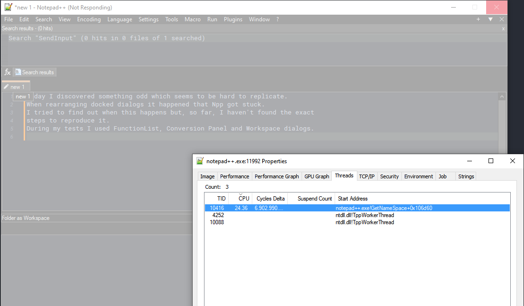Viewport: 524px width, 306px height.
Task: Sort threads by TID column header
Action: 216,199
